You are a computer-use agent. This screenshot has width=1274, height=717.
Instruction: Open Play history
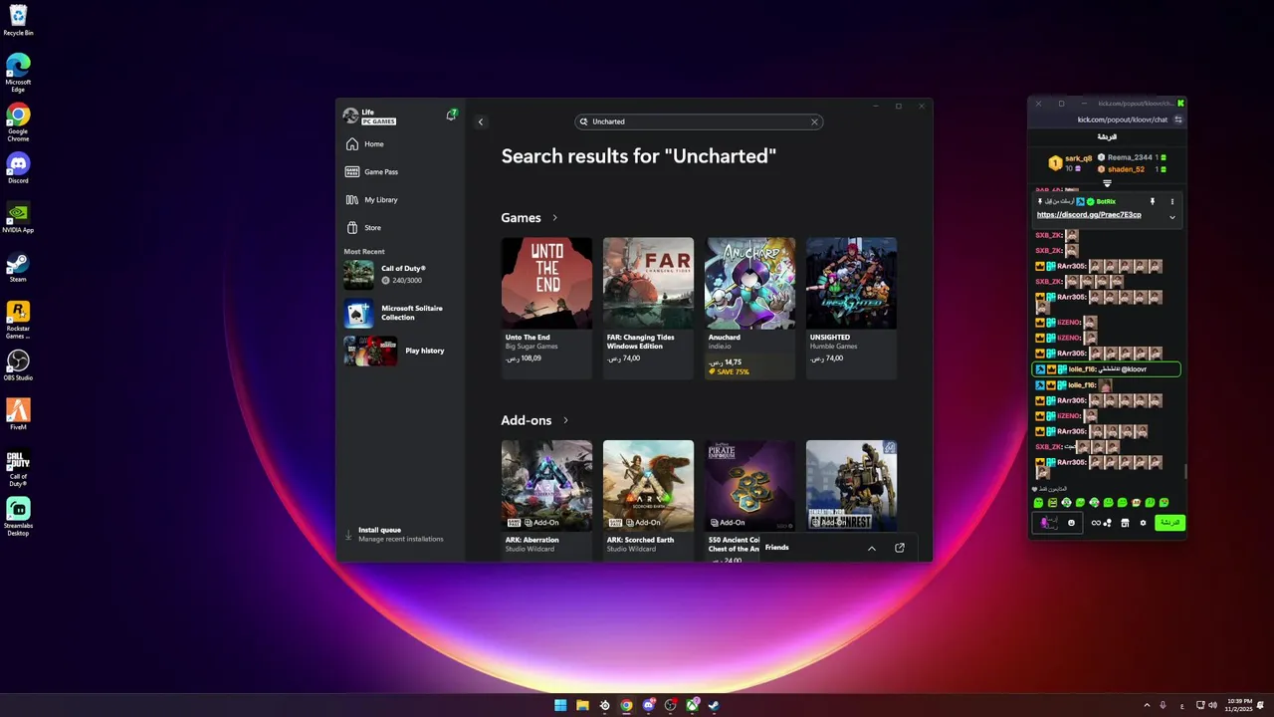(x=398, y=351)
